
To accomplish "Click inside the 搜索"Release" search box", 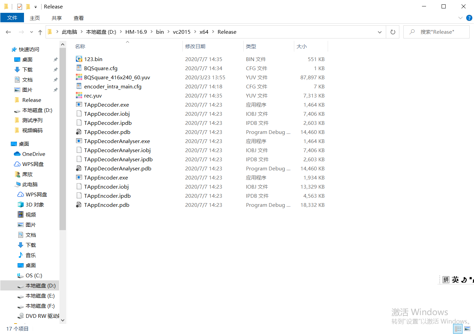I will coord(436,32).
